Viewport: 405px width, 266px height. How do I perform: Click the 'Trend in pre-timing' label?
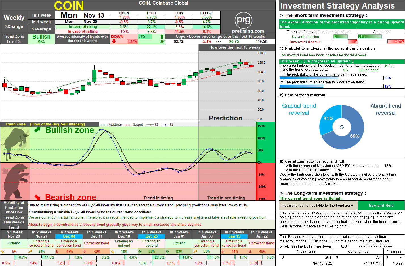pyautogui.click(x=226, y=198)
